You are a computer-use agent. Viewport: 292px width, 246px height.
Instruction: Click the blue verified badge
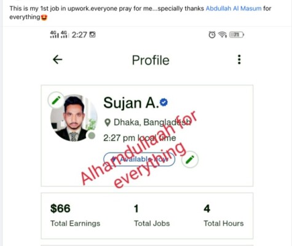164,102
